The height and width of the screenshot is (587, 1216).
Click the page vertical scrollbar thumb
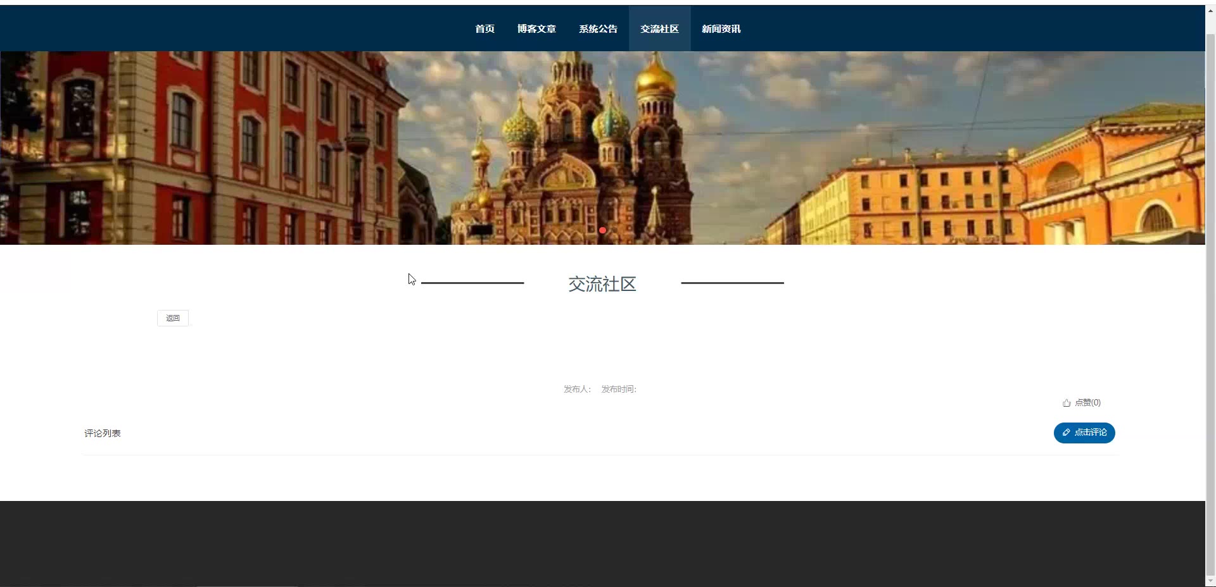(1210, 304)
